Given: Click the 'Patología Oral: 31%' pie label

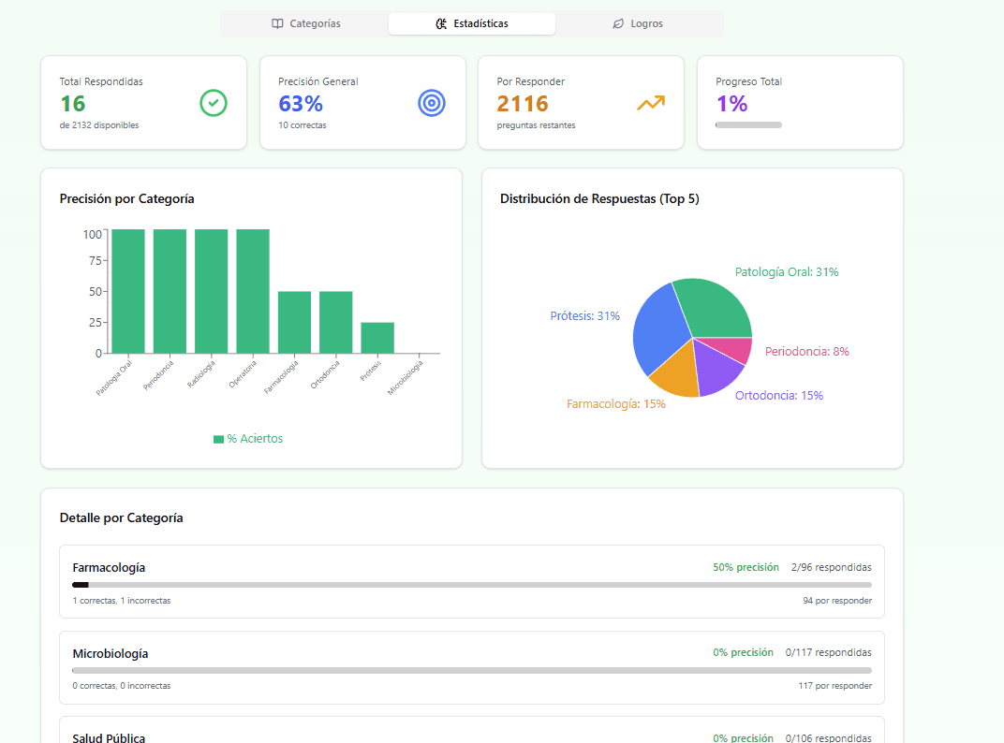Looking at the screenshot, I should pos(787,272).
